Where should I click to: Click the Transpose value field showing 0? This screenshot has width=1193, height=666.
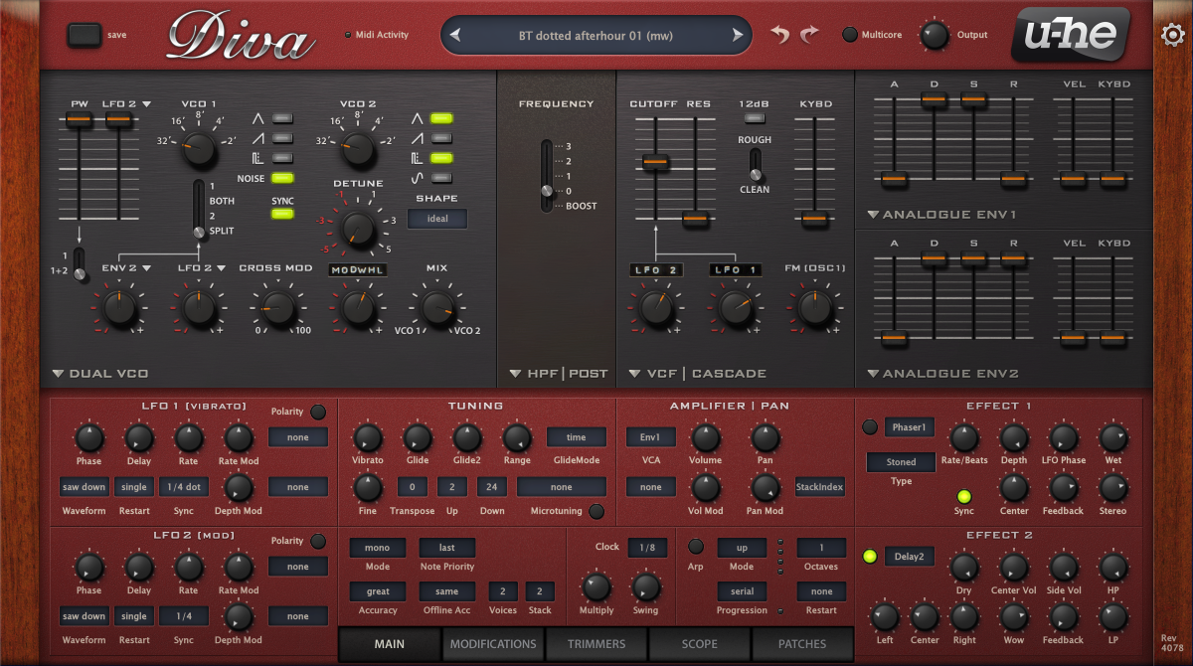(413, 487)
